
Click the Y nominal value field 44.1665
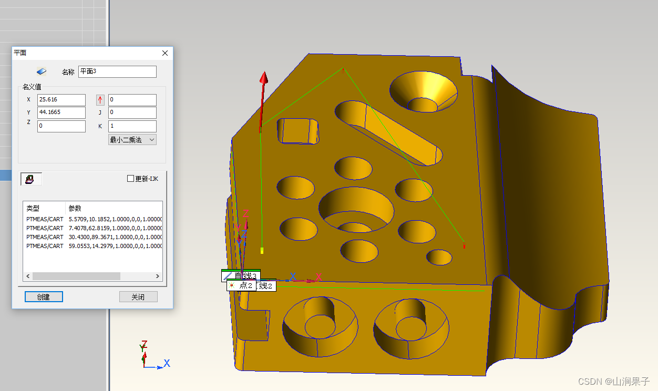pyautogui.click(x=61, y=112)
